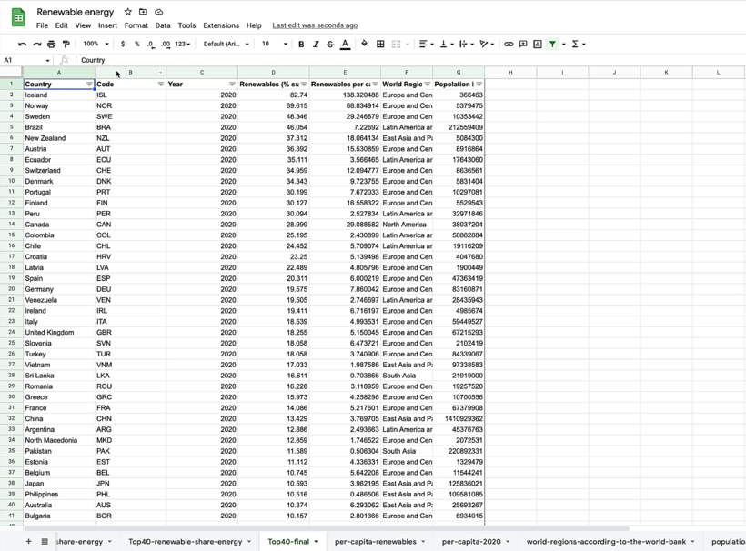Viewport: 746px width, 551px height.
Task: Open the All sheets list button
Action: (45, 542)
